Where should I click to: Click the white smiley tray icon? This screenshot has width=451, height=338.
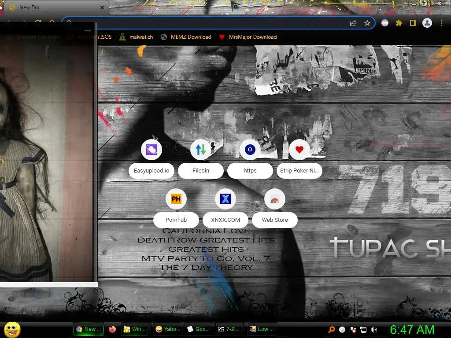342,330
